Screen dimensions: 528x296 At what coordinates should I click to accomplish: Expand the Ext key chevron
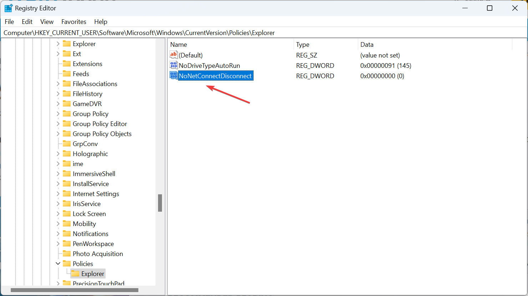(x=58, y=54)
